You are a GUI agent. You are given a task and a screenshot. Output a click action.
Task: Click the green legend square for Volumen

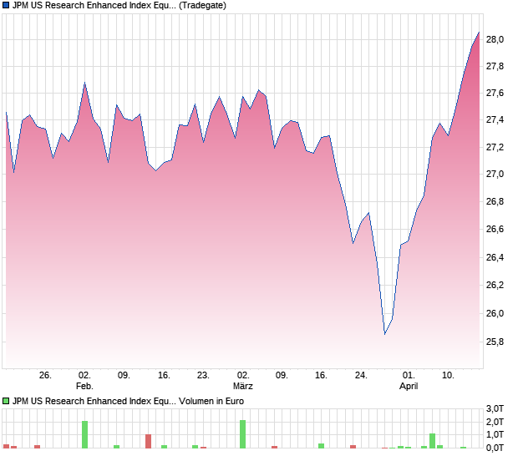6,401
